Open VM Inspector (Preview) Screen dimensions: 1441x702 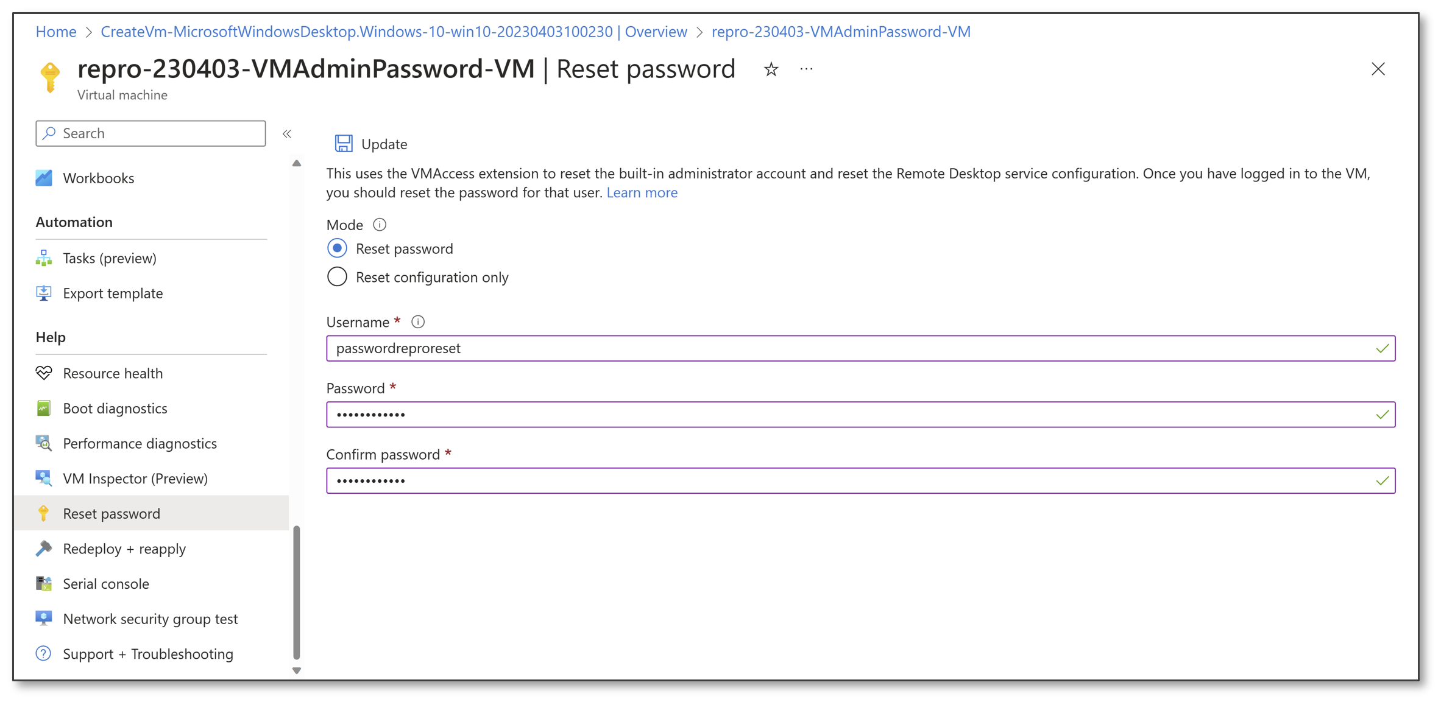pos(135,478)
